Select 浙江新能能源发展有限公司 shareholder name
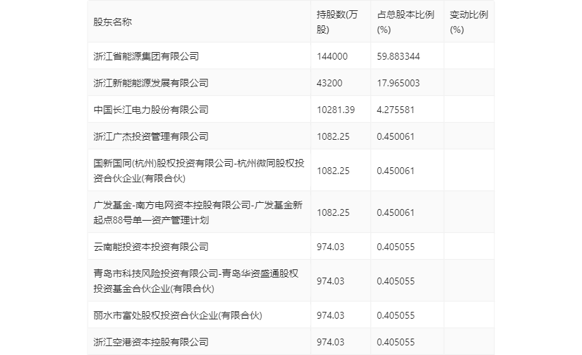The height and width of the screenshot is (355, 582). coord(151,83)
